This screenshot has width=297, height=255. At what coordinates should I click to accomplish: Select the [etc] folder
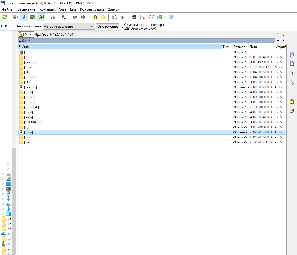coord(152,72)
